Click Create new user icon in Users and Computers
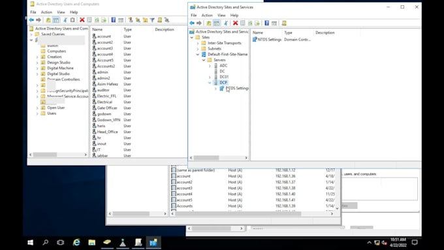The image size is (444, 250). click(130, 20)
